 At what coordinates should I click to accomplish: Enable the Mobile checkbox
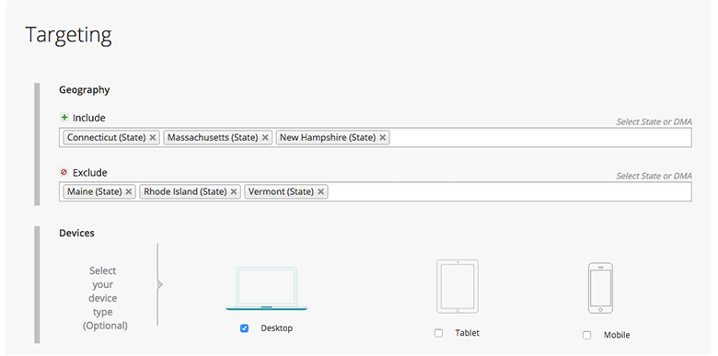[x=587, y=336]
